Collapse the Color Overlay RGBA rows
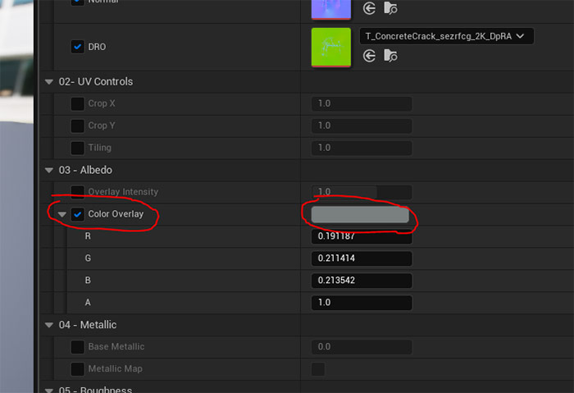The width and height of the screenshot is (574, 393). click(x=61, y=214)
